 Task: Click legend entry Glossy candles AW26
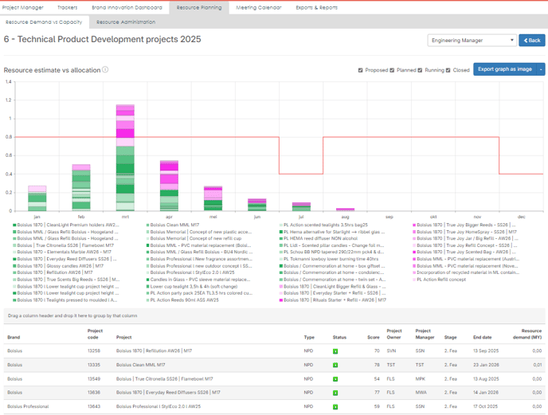[x=60, y=266]
